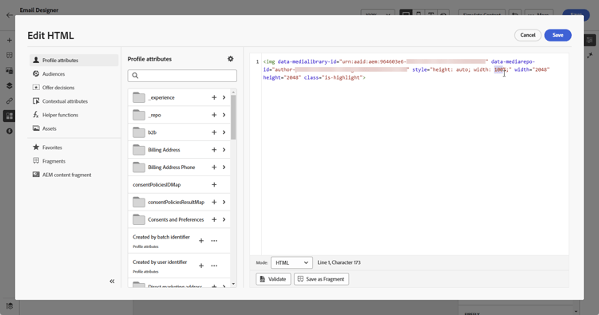599x315 pixels.
Task: Click the attribute list scrollbar
Action: pyautogui.click(x=233, y=117)
